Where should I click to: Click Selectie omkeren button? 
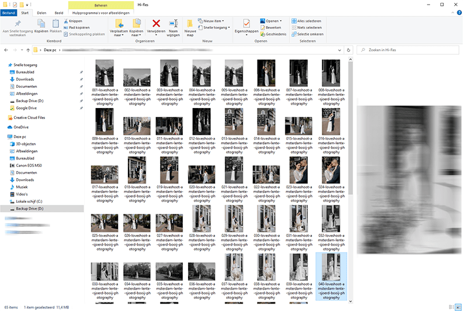tap(307, 34)
